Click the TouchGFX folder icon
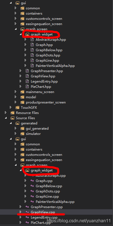This screenshot has height=226, width=113. click(17, 108)
